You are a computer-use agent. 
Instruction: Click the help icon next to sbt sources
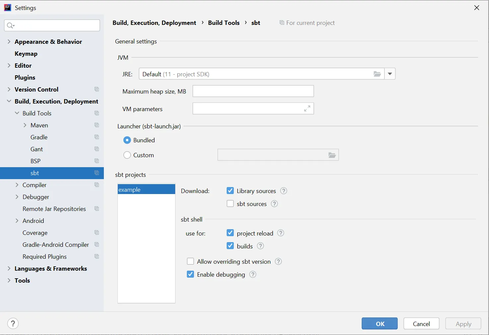click(274, 204)
